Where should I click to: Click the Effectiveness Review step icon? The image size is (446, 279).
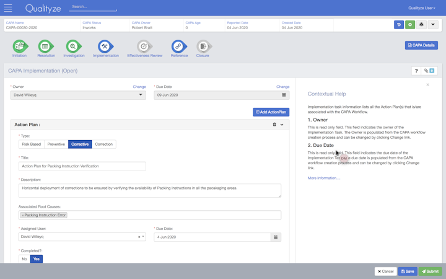click(144, 46)
